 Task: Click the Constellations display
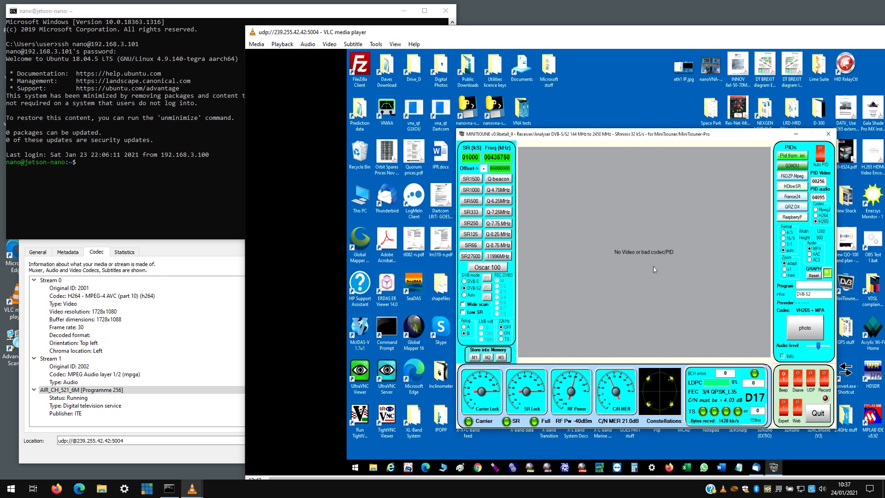(660, 391)
